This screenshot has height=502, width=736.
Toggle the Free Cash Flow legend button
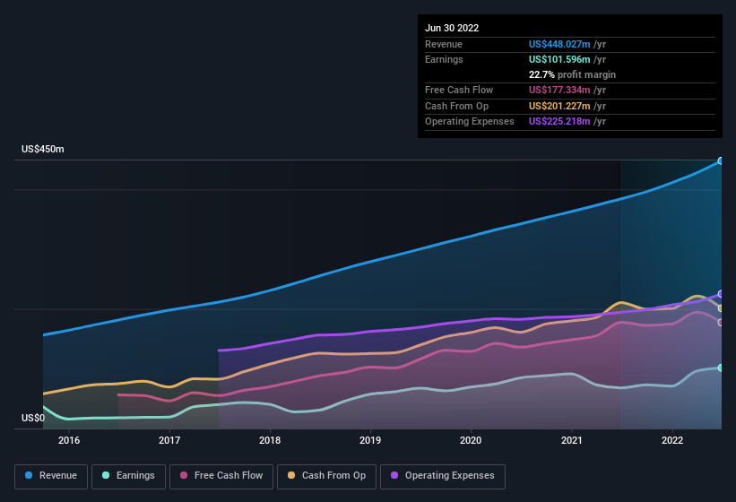tap(221, 476)
